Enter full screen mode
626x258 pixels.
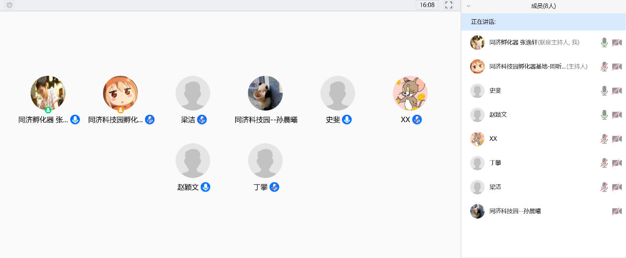pyautogui.click(x=448, y=5)
